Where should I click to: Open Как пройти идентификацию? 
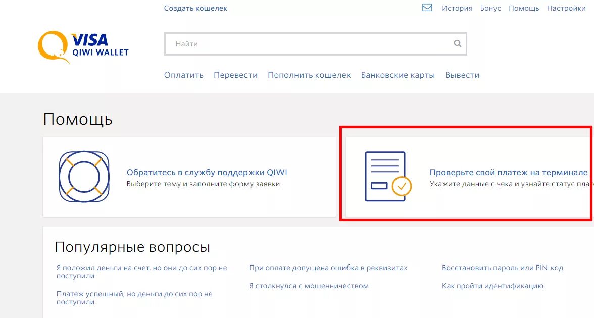[492, 286]
